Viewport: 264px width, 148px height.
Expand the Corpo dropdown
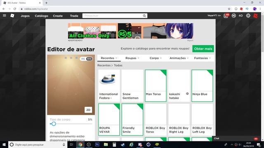[x=156, y=58]
